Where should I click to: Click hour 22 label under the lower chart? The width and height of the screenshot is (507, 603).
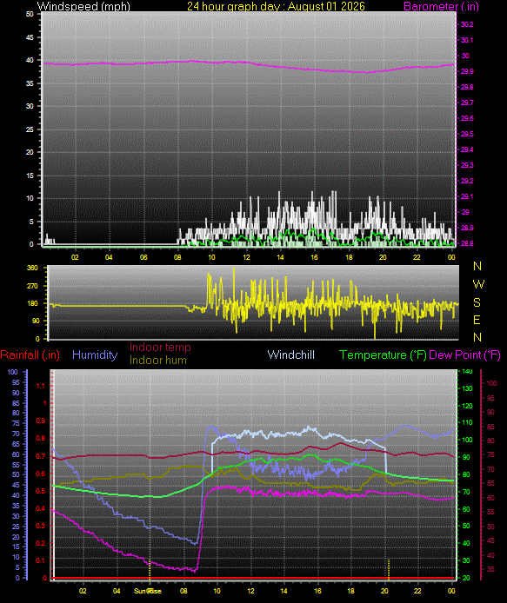[417, 591]
